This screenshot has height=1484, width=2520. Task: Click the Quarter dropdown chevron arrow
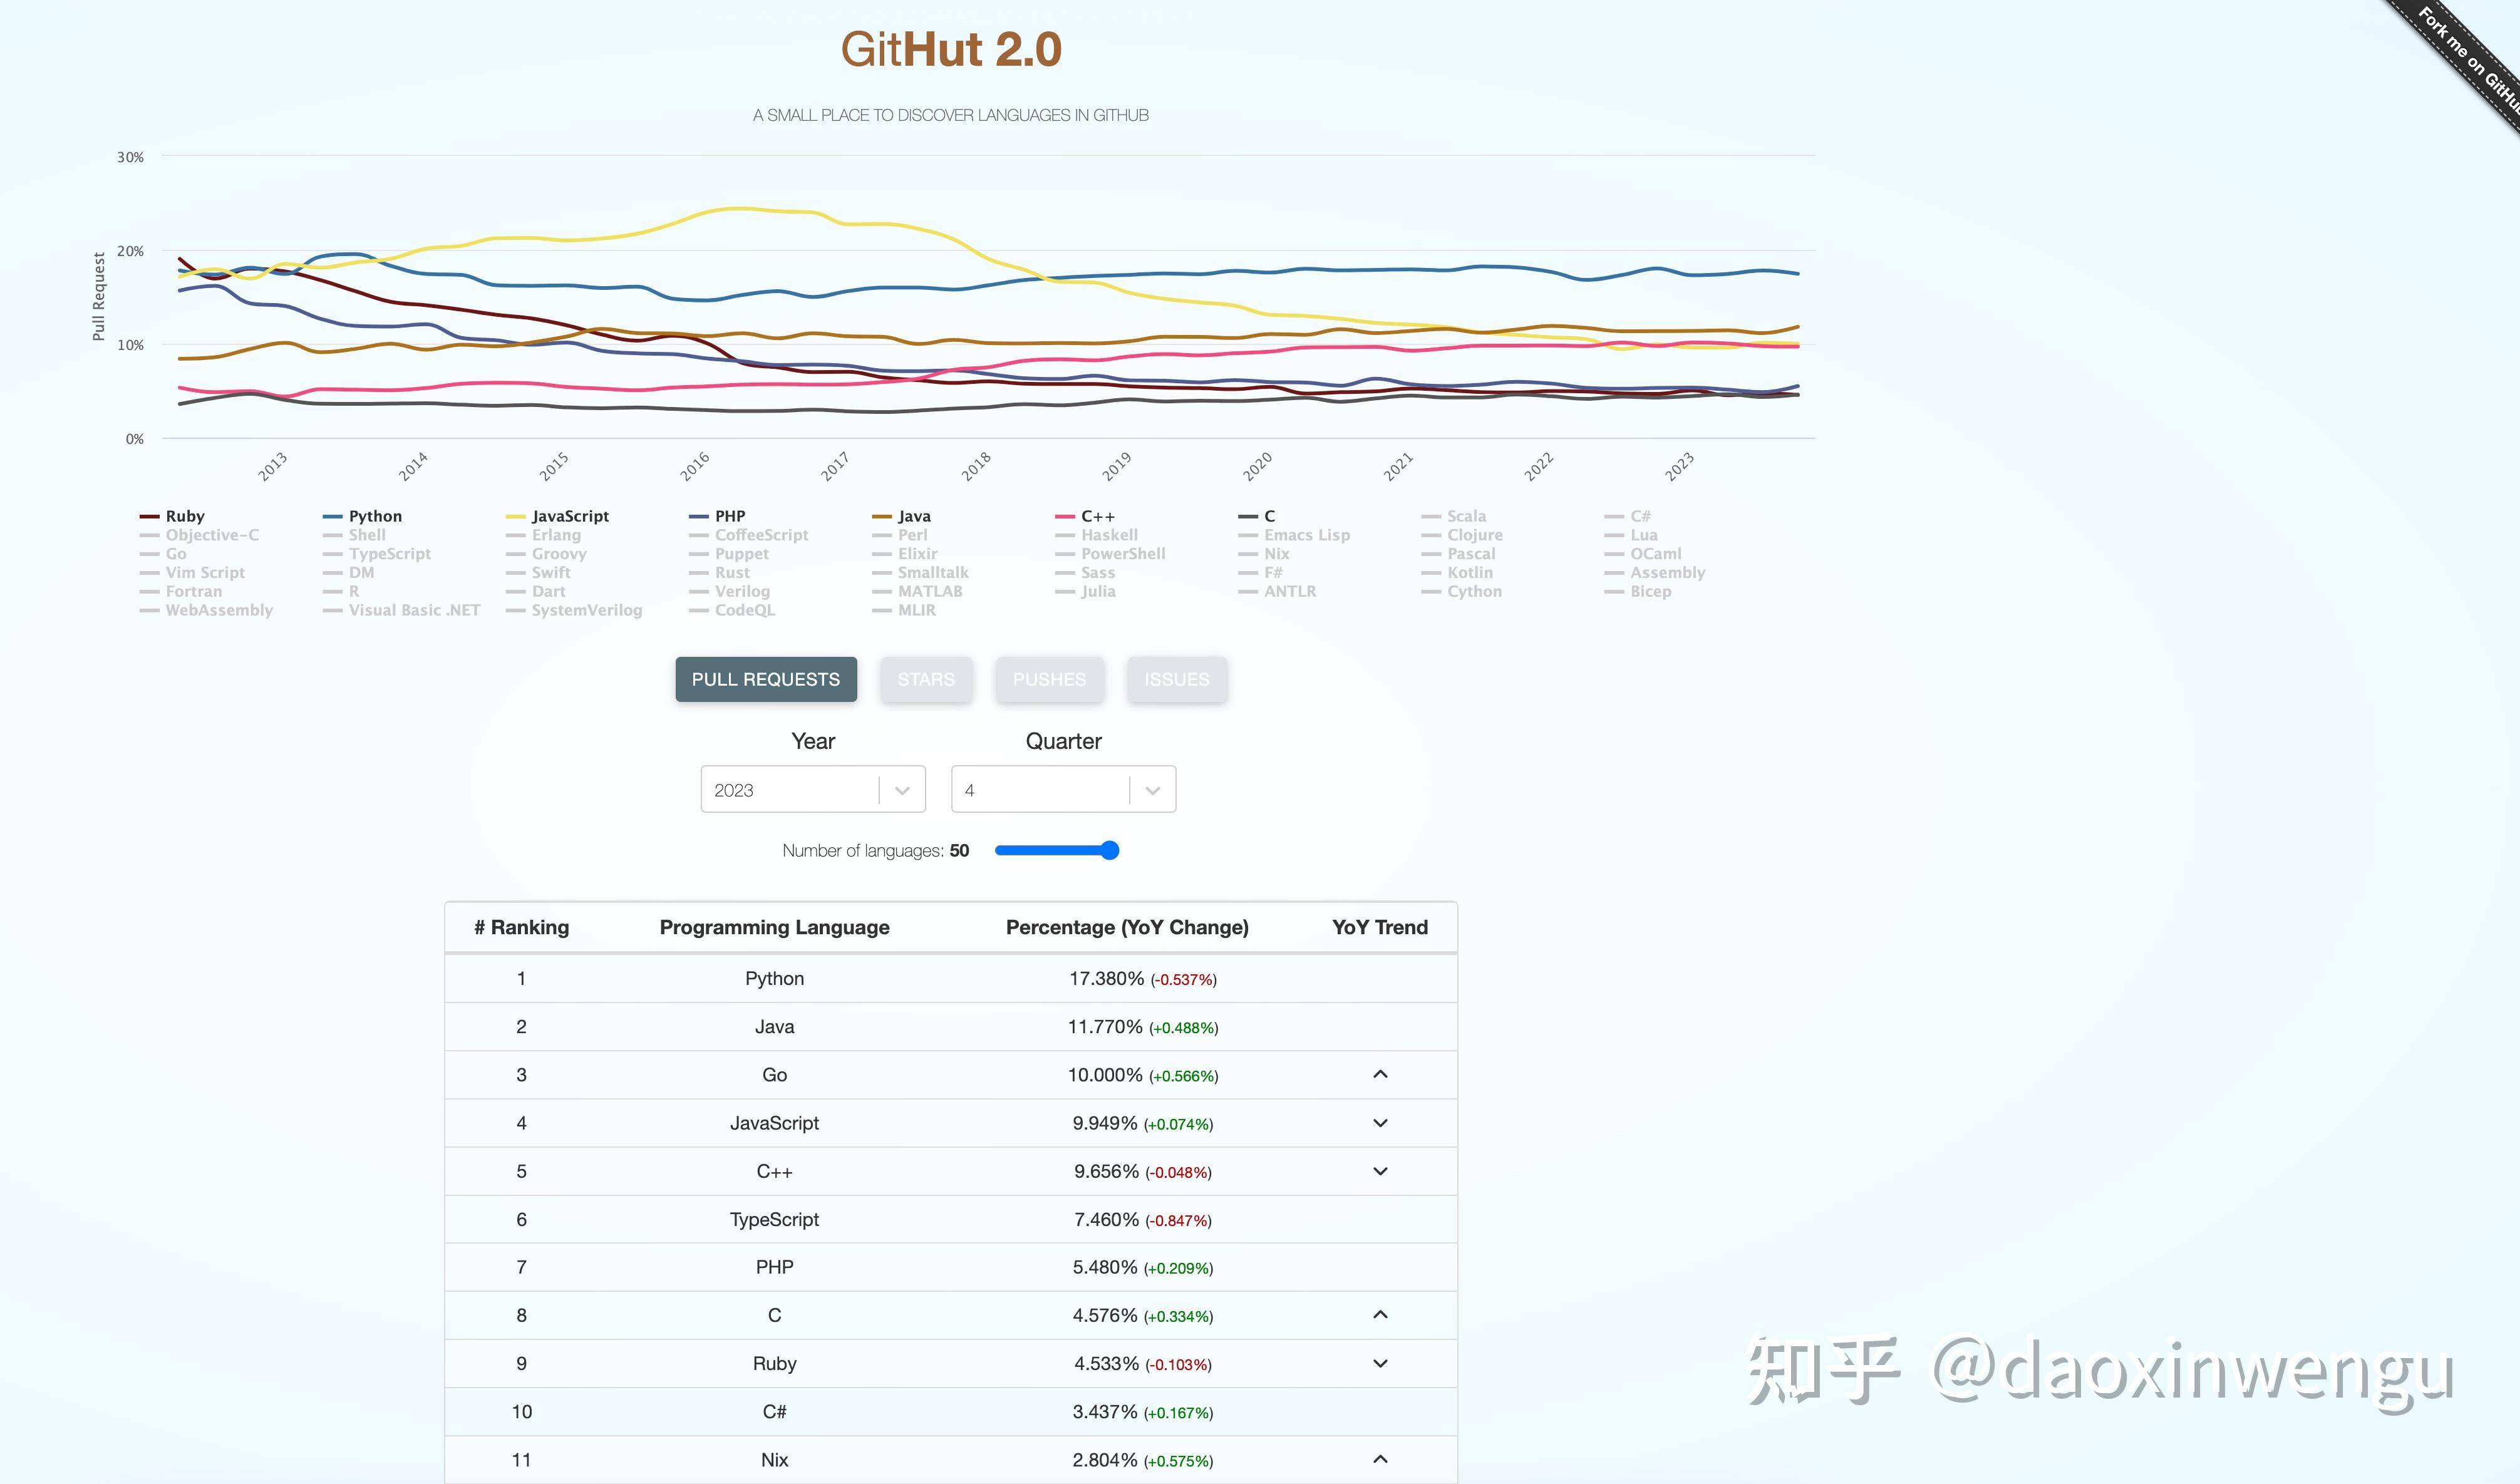[x=1152, y=791]
